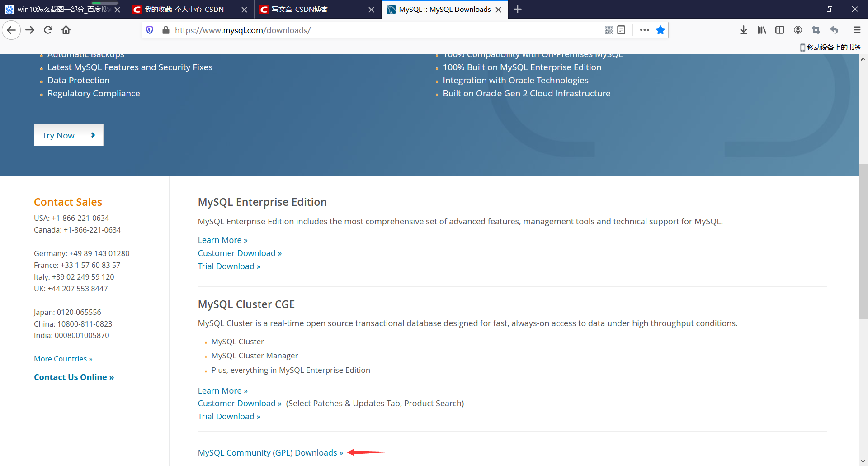868x466 pixels.
Task: Open More Countries link
Action: pyautogui.click(x=63, y=359)
